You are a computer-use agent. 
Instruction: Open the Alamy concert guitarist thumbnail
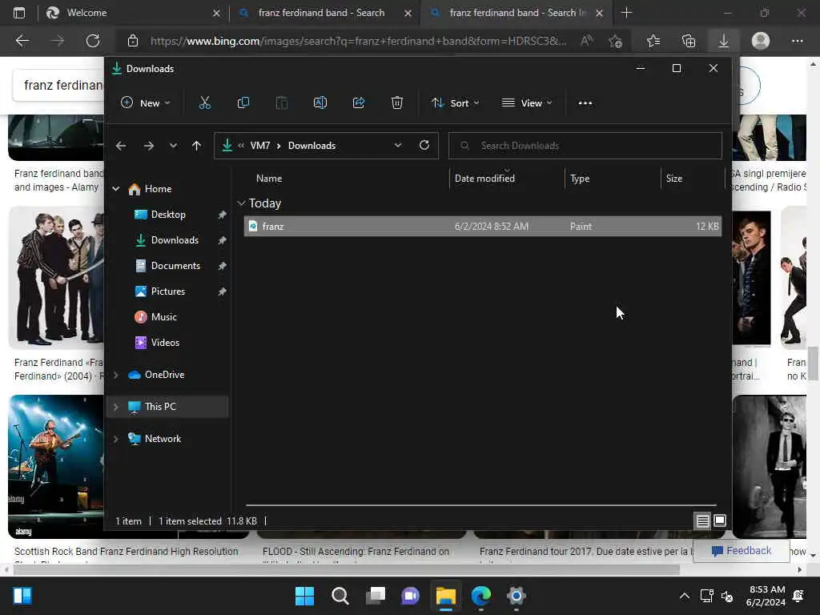tap(56, 467)
